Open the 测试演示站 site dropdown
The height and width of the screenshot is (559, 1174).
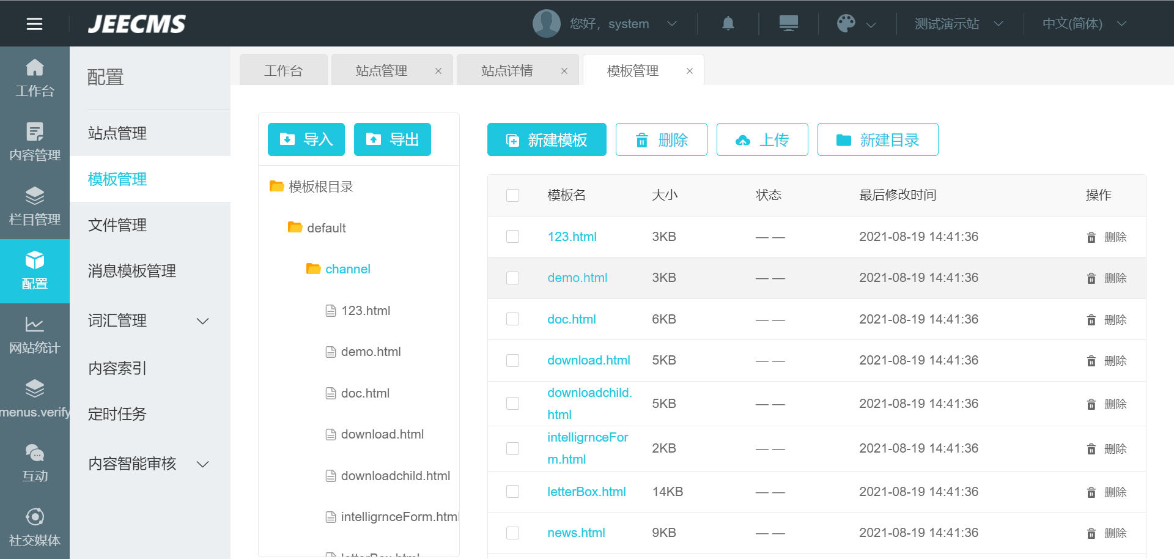(959, 24)
